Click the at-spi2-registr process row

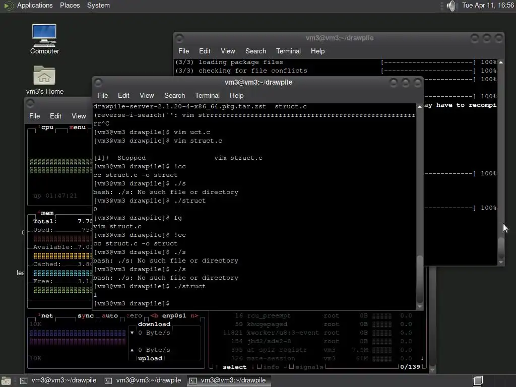point(316,350)
